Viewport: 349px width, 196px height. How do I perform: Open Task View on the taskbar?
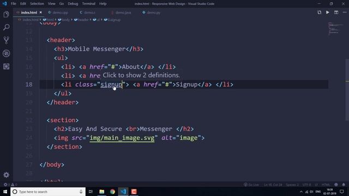pyautogui.click(x=91, y=192)
